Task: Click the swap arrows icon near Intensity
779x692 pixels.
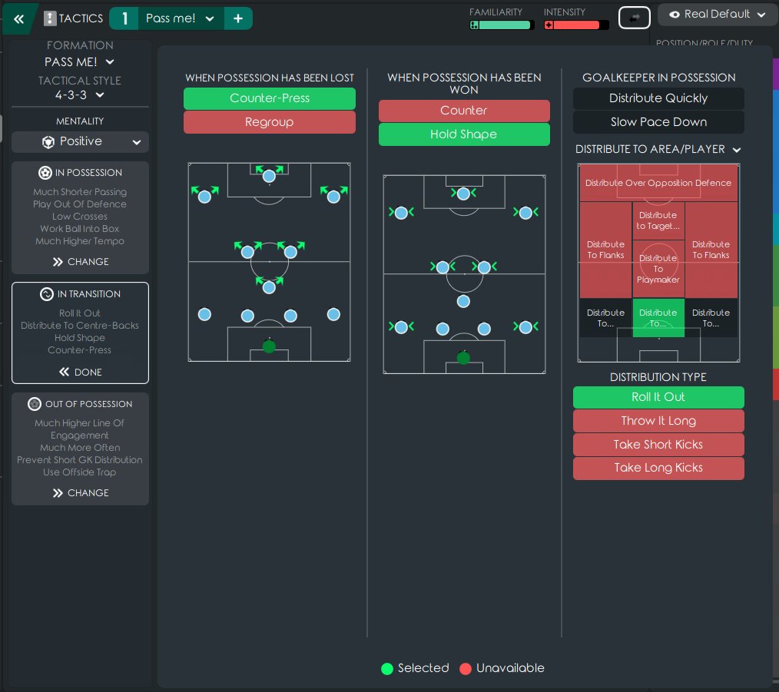Action: [x=634, y=18]
